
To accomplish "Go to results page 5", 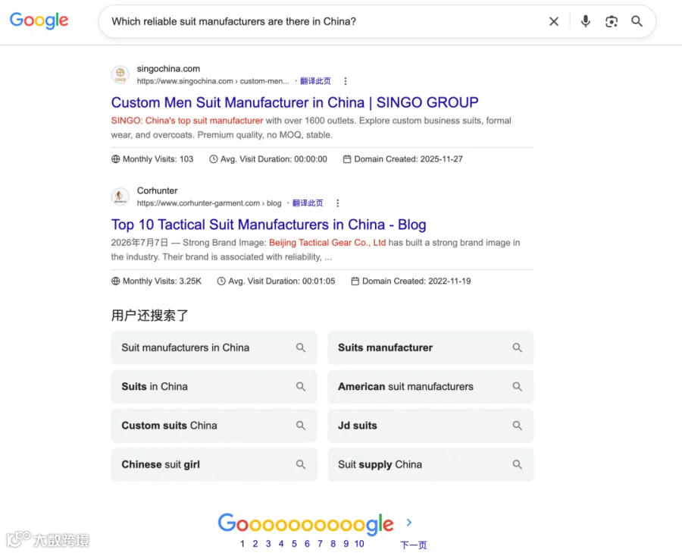I will click(294, 543).
